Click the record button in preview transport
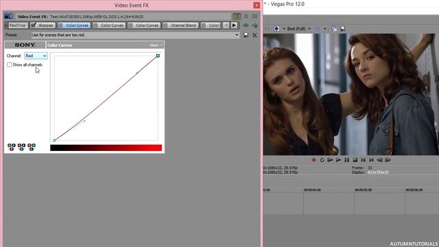This screenshot has width=439, height=247. [x=313, y=160]
